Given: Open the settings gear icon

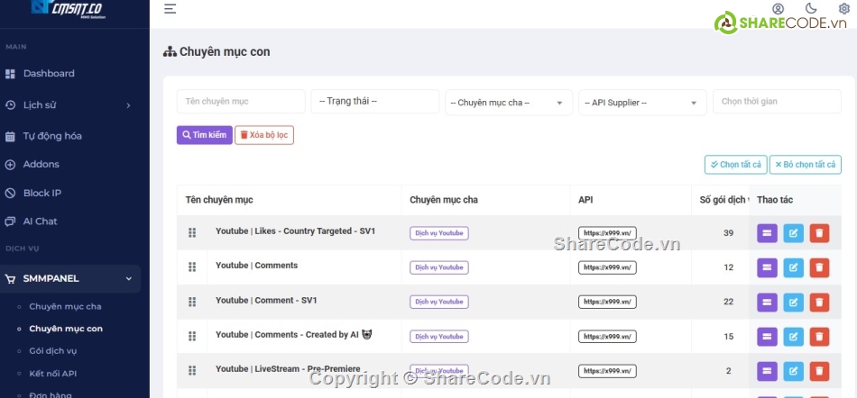Looking at the screenshot, I should point(843,9).
